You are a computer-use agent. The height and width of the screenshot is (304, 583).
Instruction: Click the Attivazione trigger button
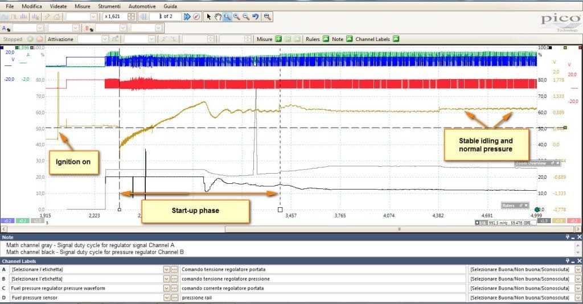(x=60, y=39)
